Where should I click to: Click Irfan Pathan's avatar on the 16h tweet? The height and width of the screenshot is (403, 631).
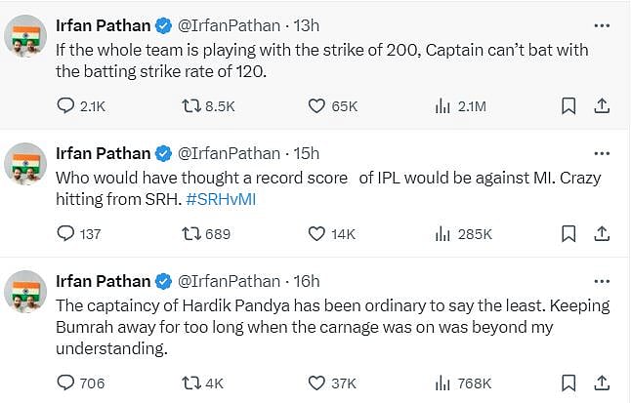26,293
